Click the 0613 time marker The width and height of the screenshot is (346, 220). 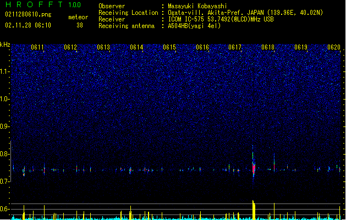click(x=103, y=47)
